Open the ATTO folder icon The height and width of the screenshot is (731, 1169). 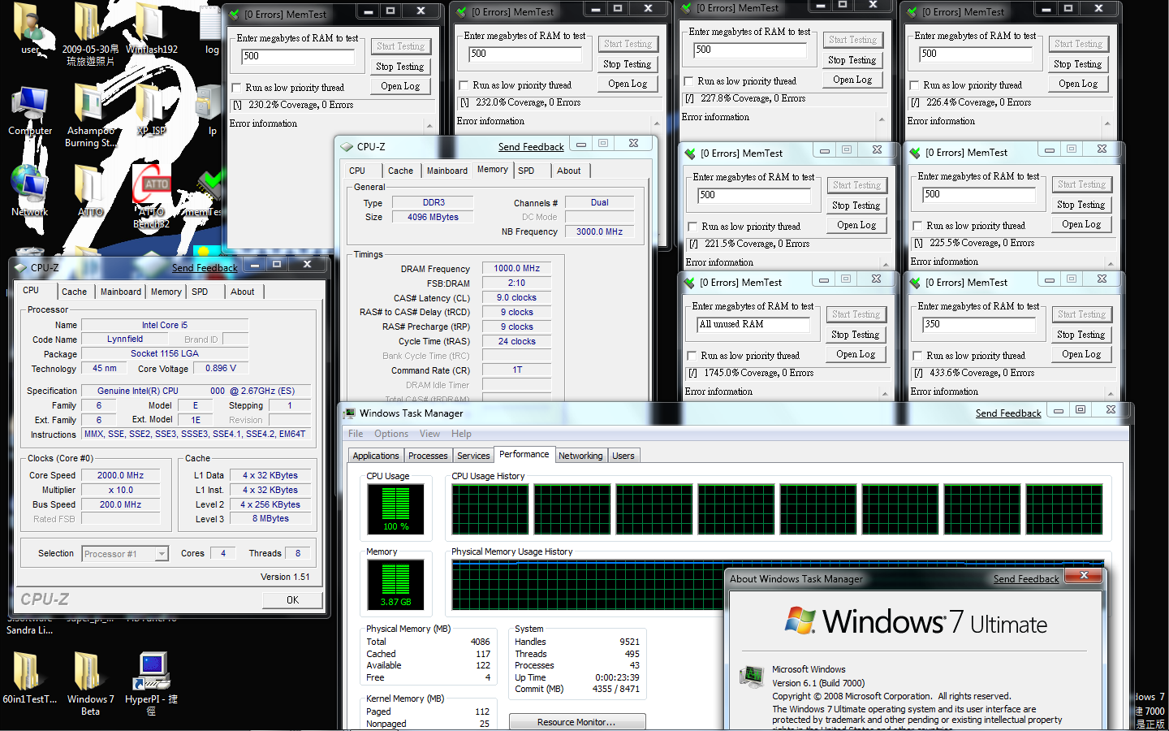tap(90, 191)
